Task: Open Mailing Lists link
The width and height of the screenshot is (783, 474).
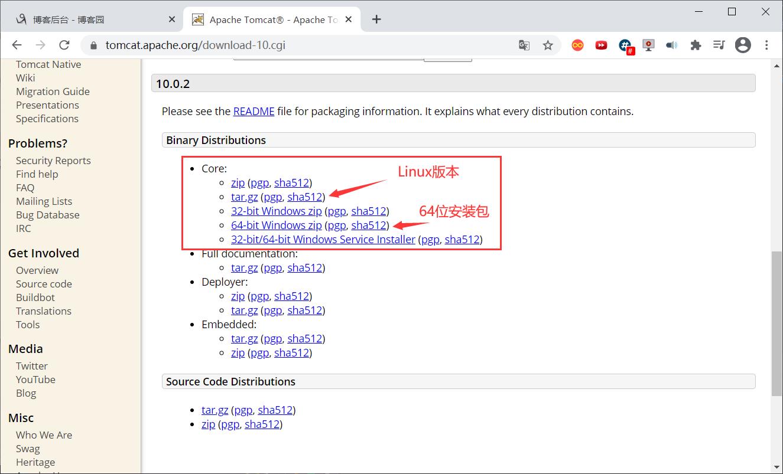Action: pos(44,201)
